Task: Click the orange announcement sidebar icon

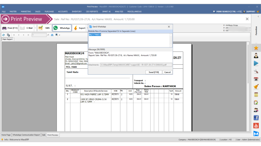Action: click(256, 87)
